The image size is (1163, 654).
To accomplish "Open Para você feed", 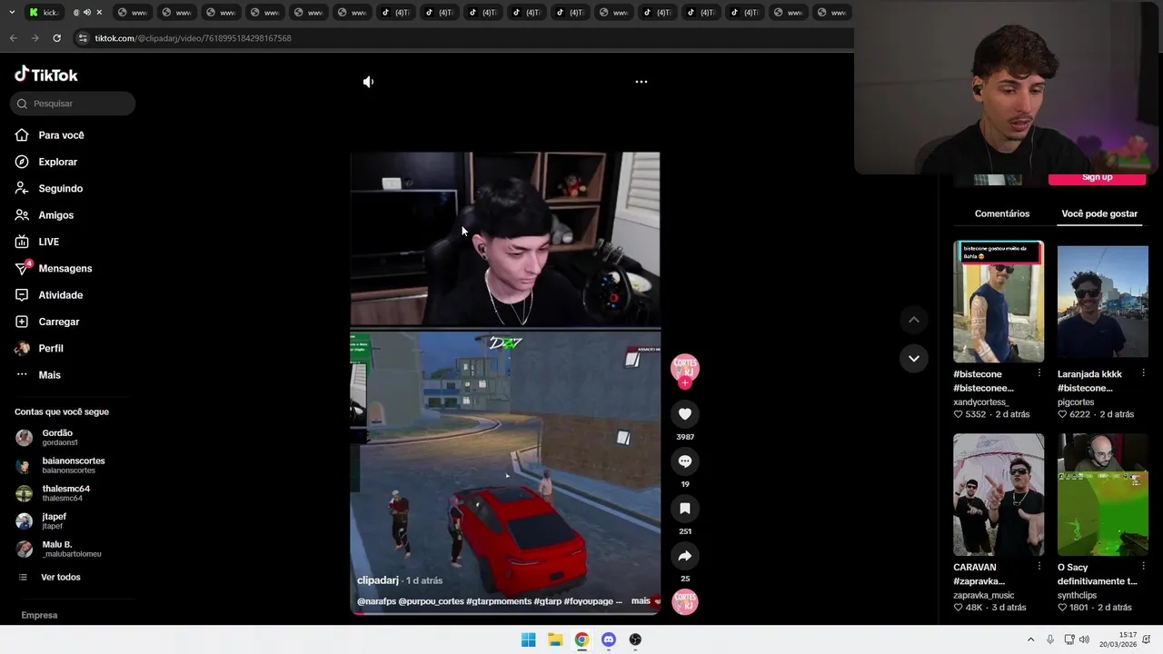I will (51, 135).
